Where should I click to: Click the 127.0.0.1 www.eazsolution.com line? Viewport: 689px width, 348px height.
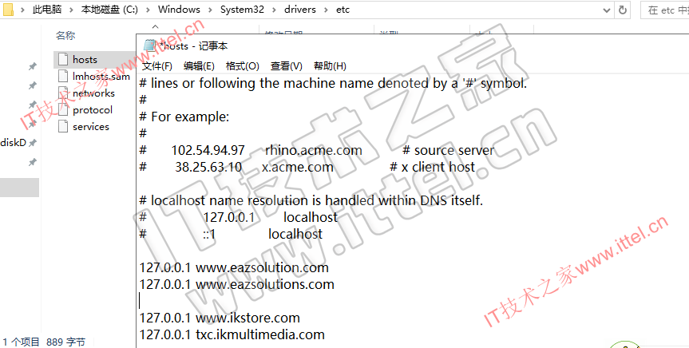point(234,267)
